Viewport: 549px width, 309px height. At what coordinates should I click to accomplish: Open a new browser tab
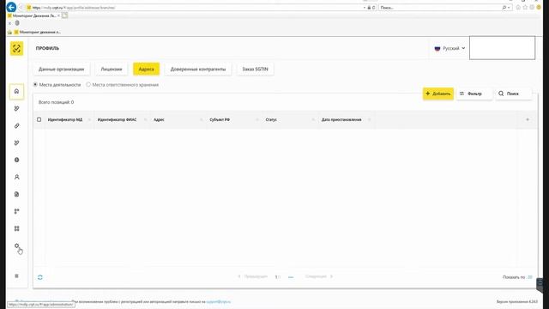click(x=65, y=15)
